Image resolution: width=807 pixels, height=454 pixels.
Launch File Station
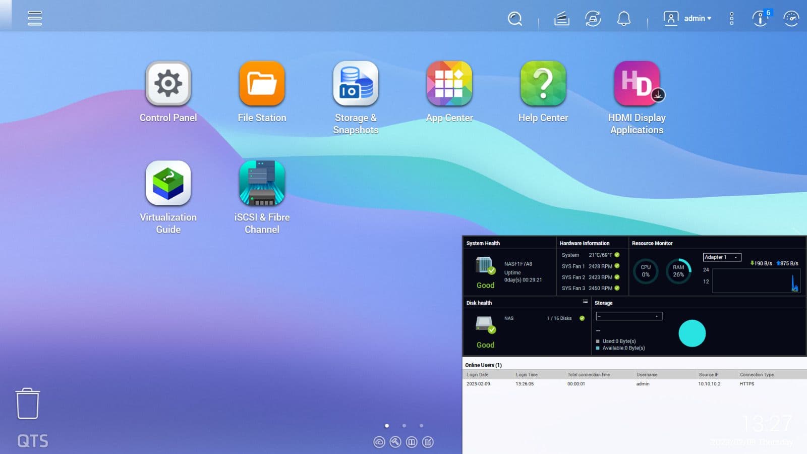click(x=262, y=84)
